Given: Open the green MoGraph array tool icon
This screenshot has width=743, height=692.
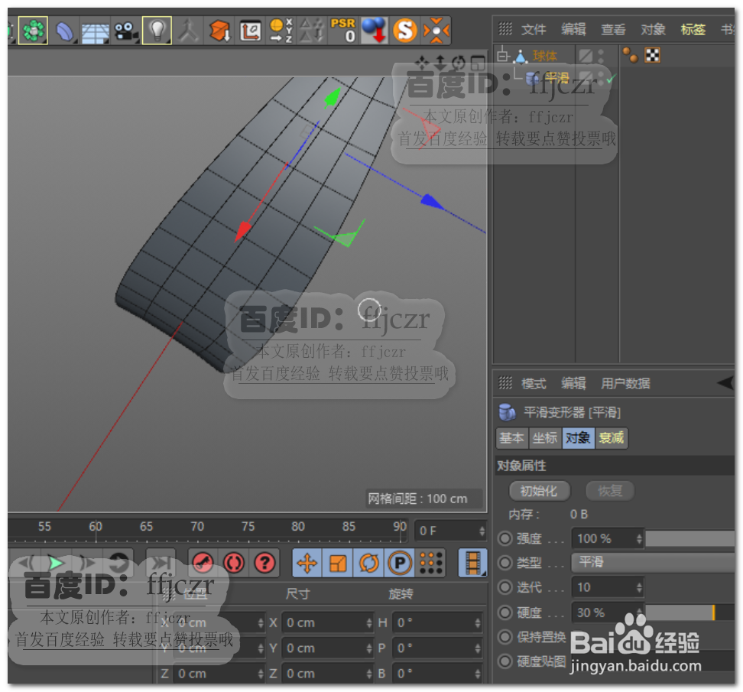Looking at the screenshot, I should [33, 31].
